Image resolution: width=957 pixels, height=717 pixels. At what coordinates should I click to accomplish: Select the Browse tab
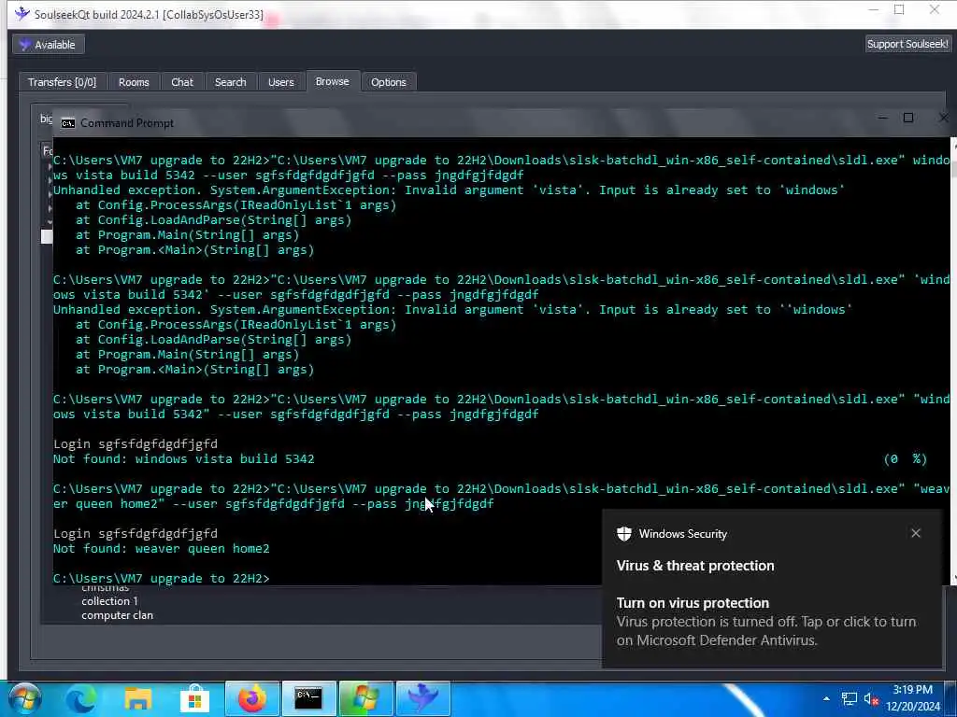pyautogui.click(x=332, y=81)
